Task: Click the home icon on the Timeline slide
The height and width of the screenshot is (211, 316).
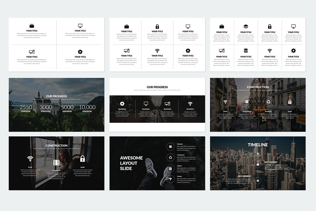Action: [x=258, y=164]
